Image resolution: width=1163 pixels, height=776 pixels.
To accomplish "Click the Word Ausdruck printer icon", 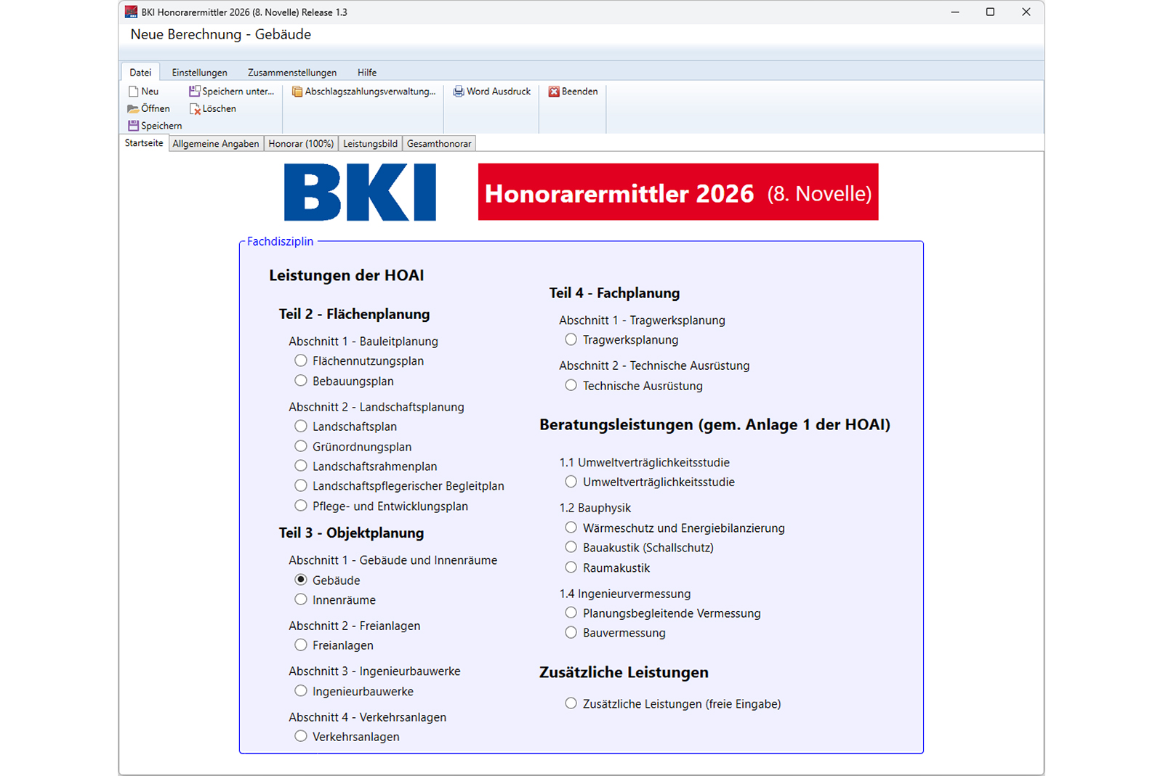I will pos(459,92).
